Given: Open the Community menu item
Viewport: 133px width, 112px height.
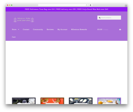Looking at the screenshot, I should 38,29.
